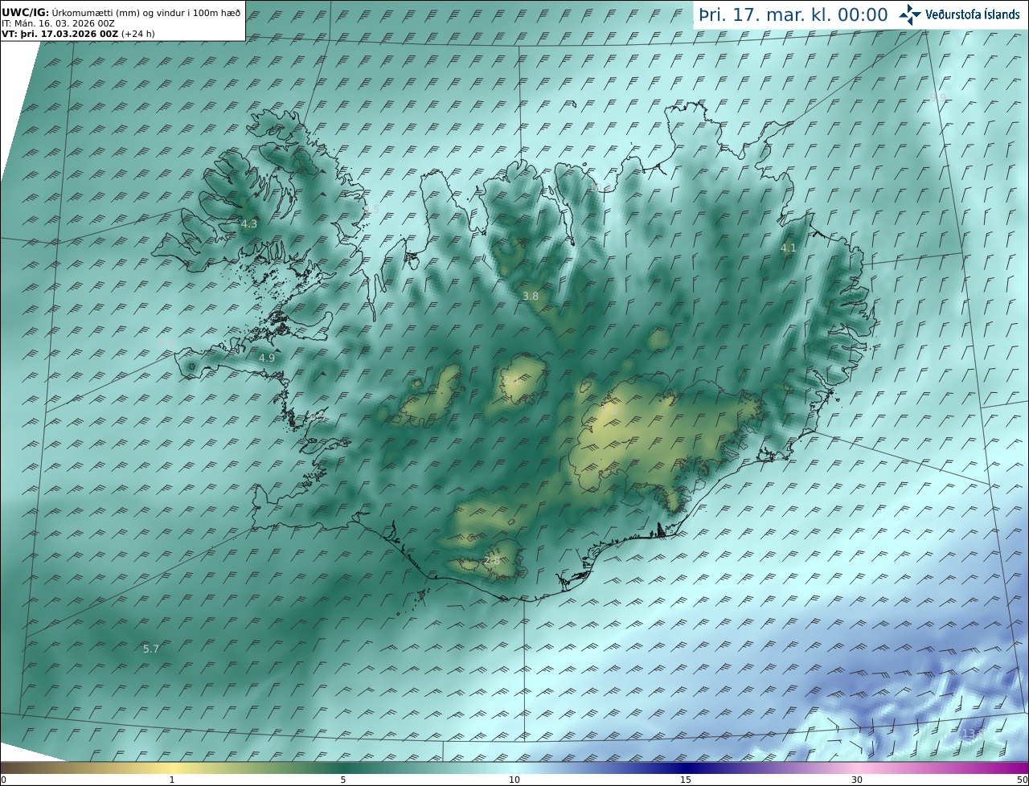1029x786 pixels.
Task: Click the light cyan part of the color scale at 10
Action: 514,768
